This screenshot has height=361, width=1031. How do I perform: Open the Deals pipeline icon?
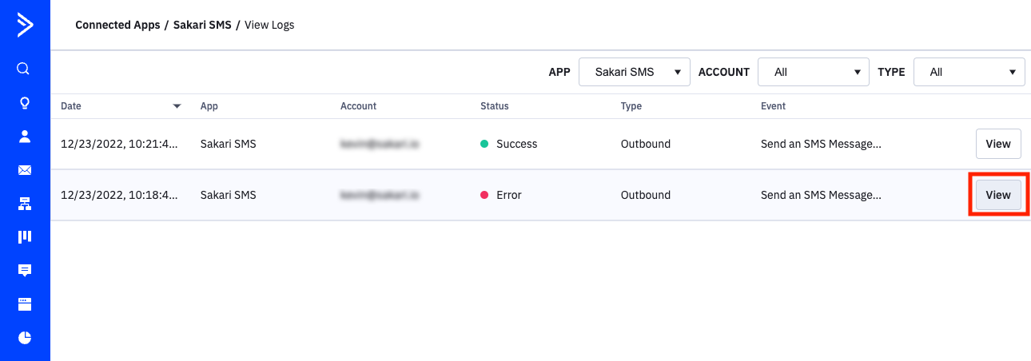pos(25,236)
